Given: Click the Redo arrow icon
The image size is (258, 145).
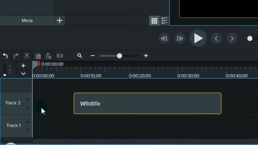Looking at the screenshot, I should tap(16, 56).
